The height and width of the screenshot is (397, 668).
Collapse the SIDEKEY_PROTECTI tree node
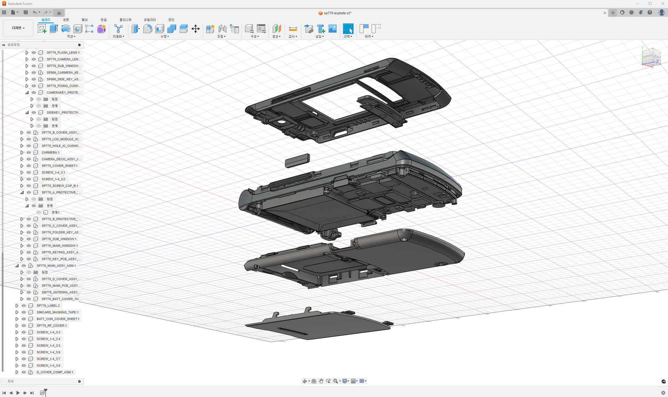tap(27, 112)
